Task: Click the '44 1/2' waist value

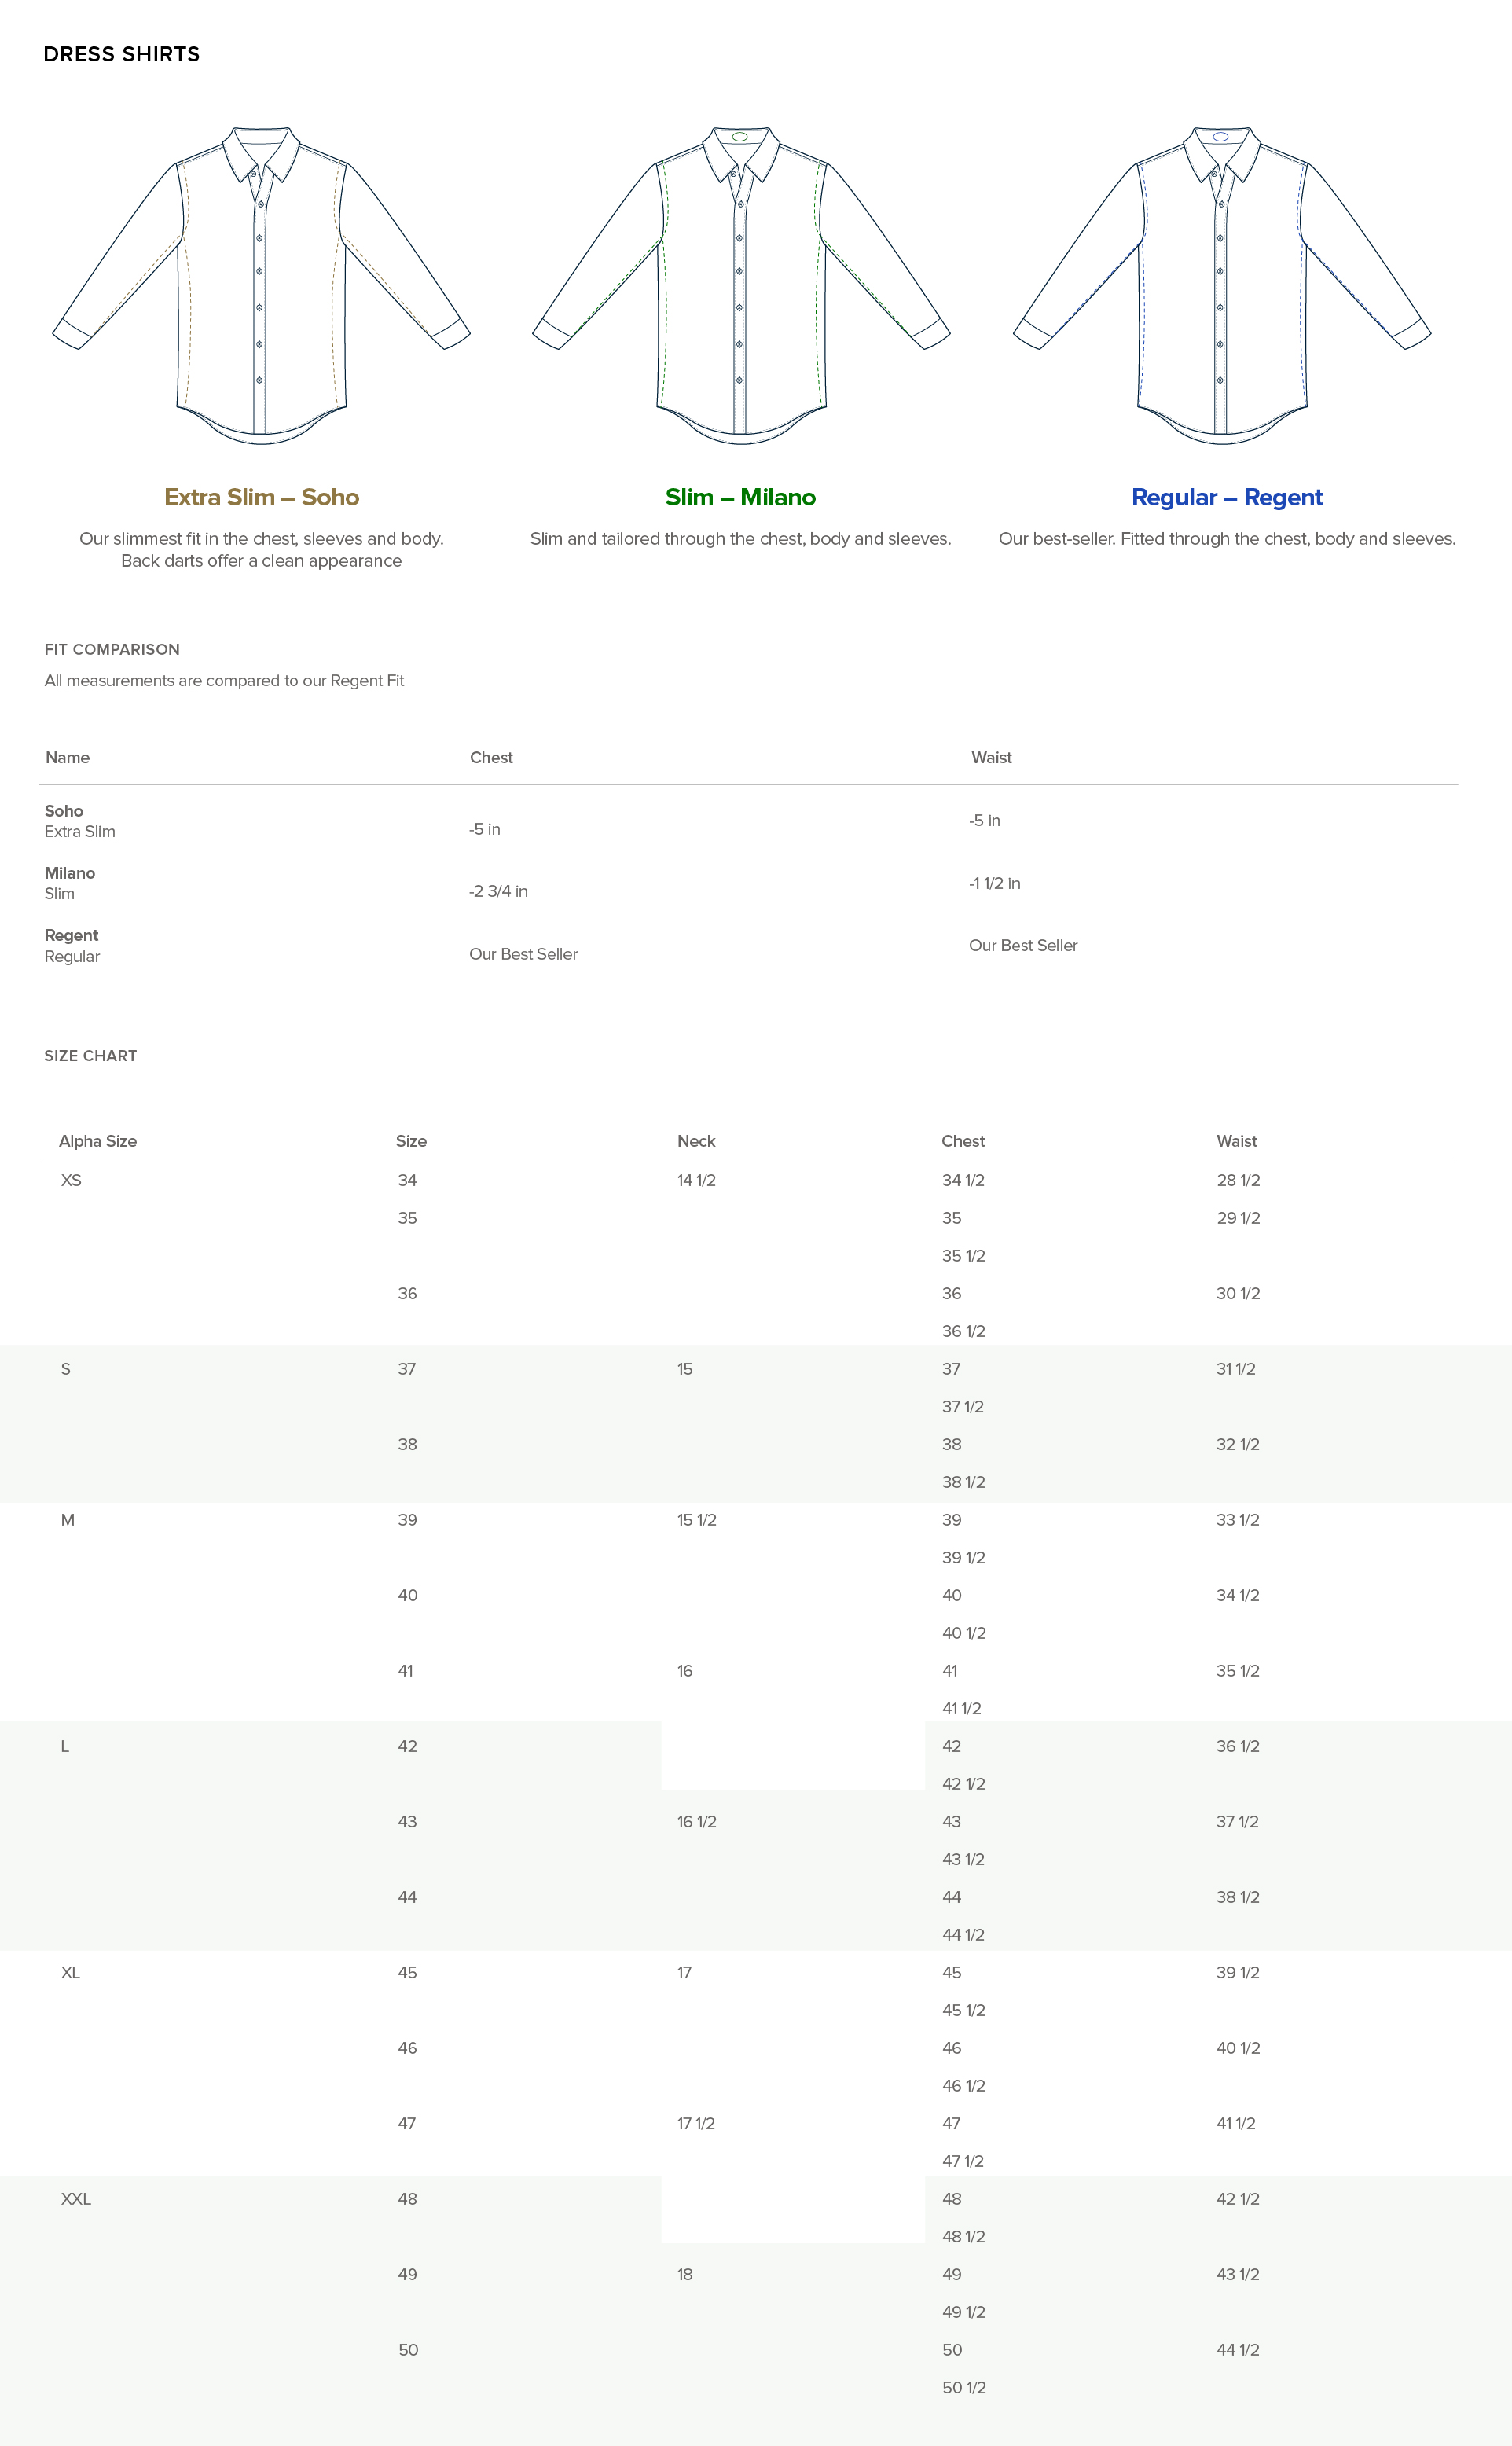Action: 1238,2350
